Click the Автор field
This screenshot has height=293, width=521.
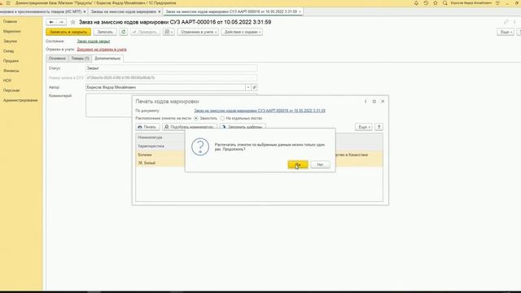(165, 87)
